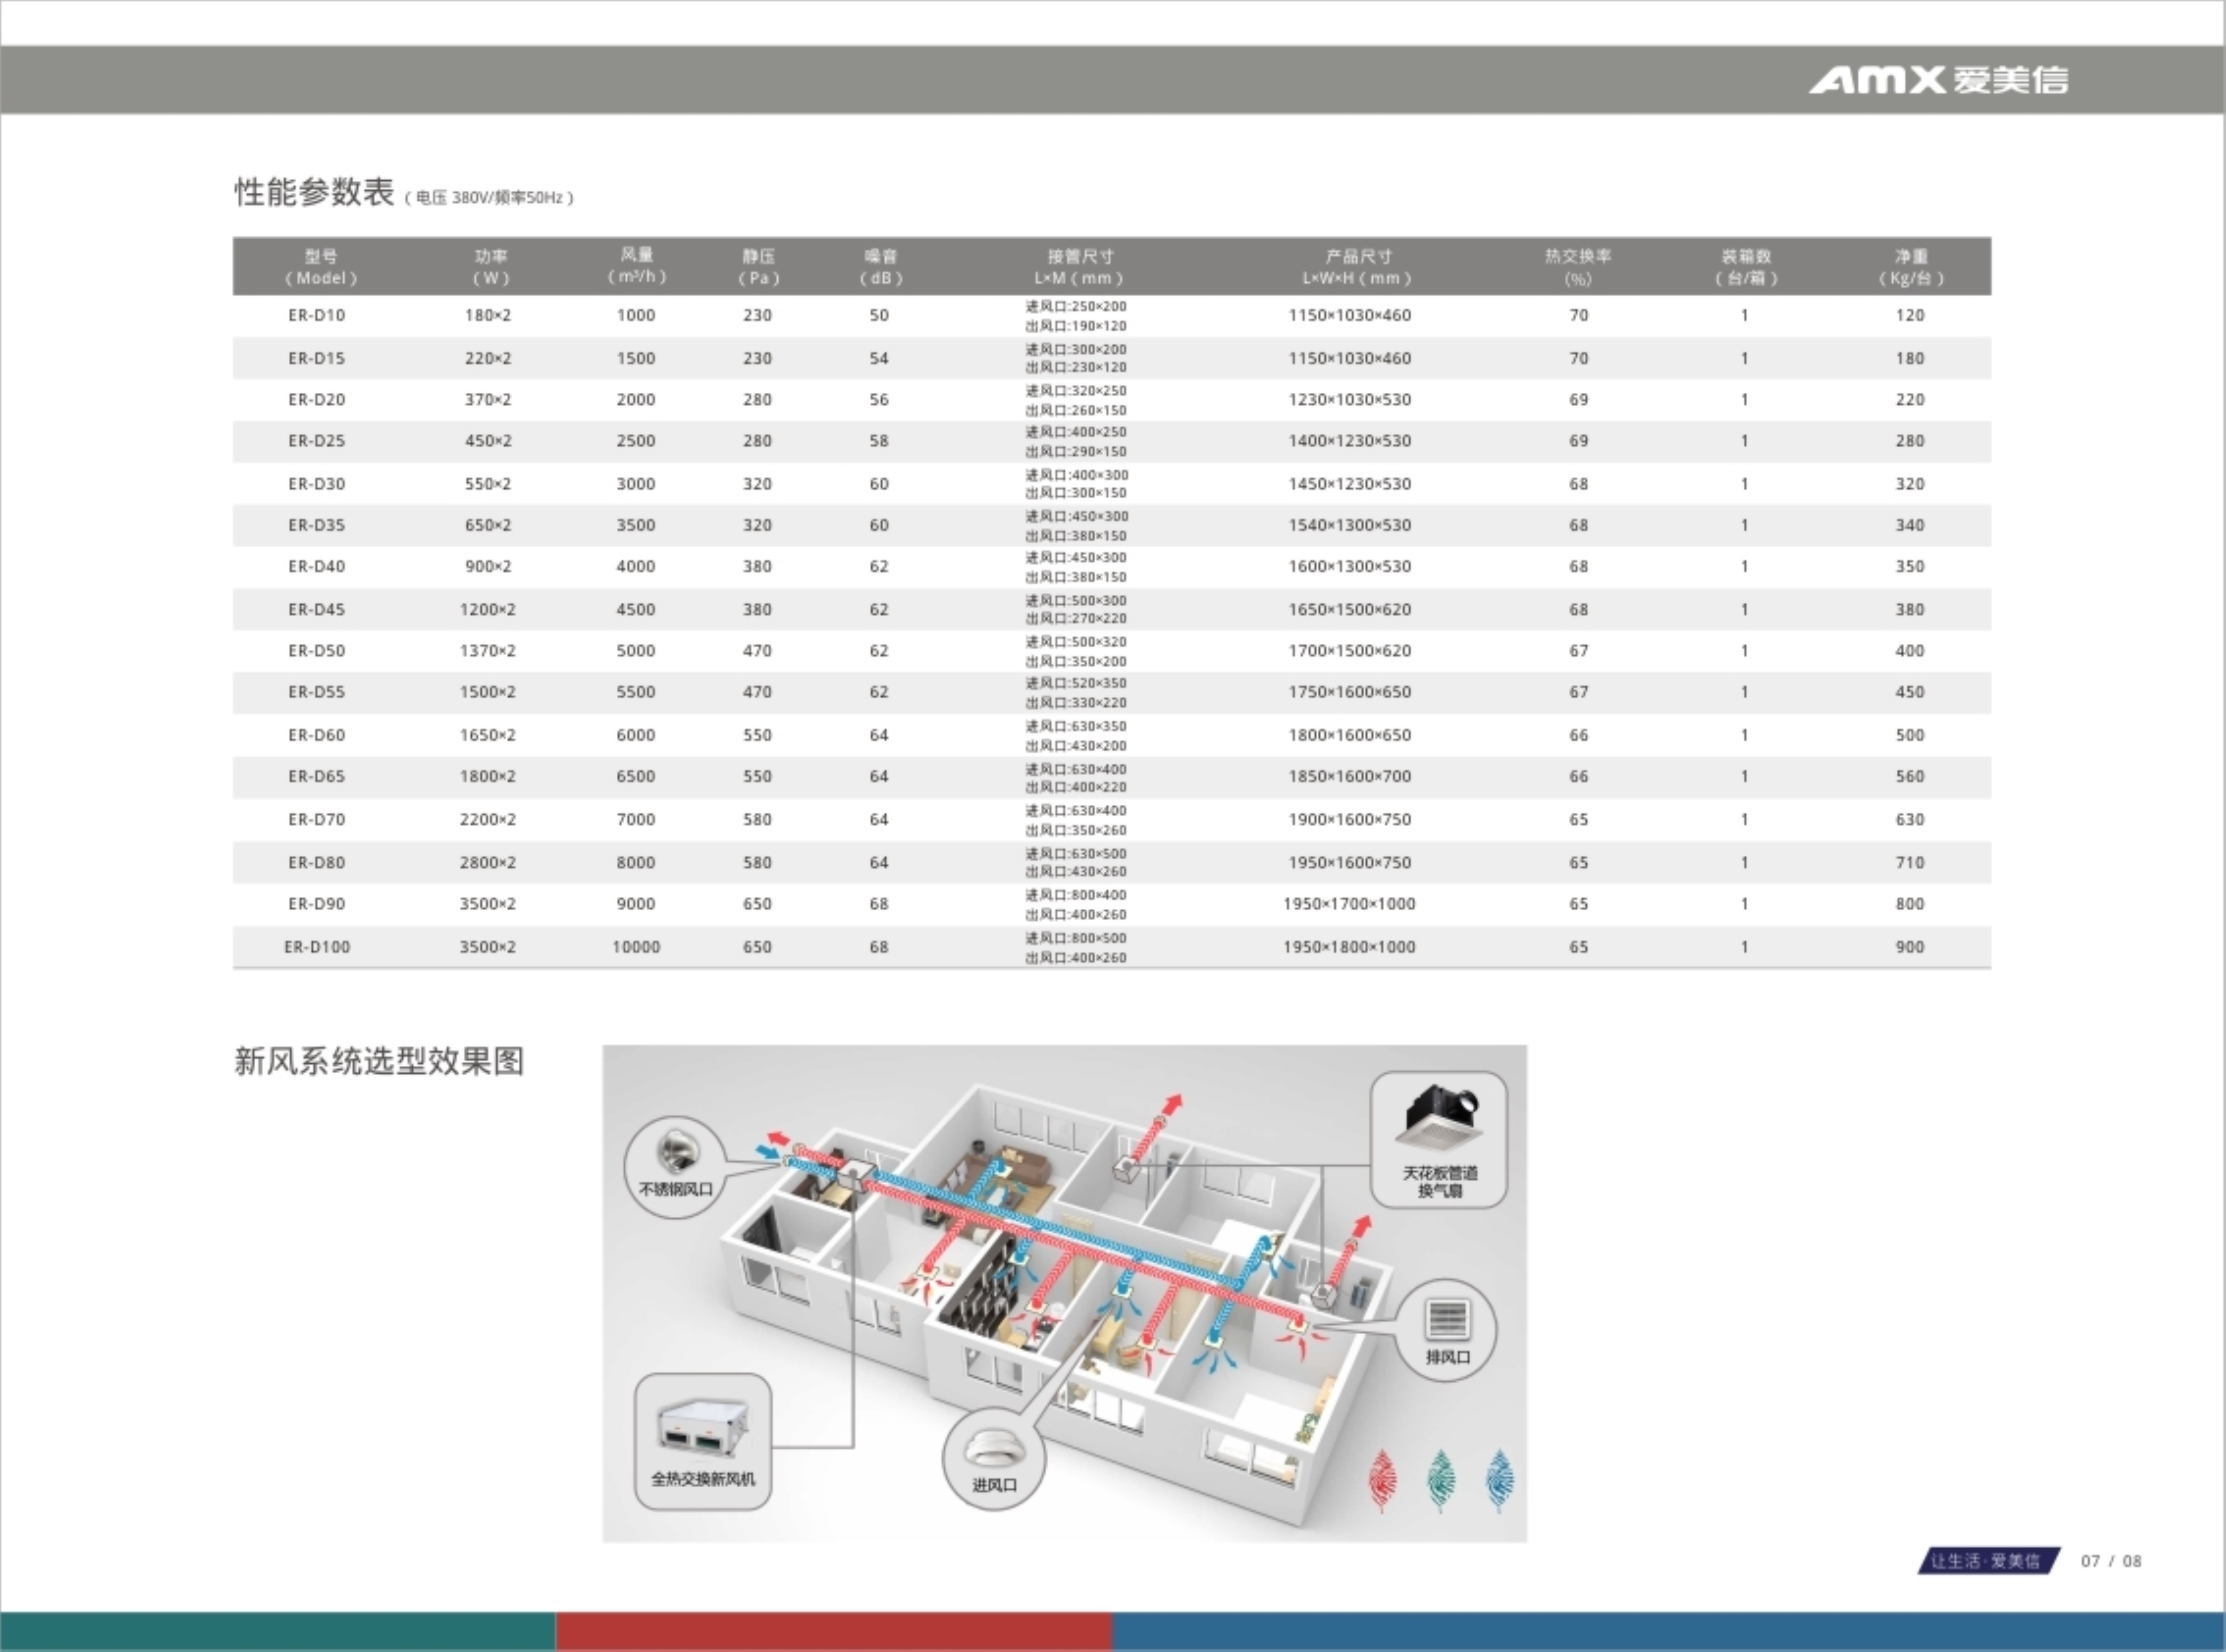Select the ER-D10 model row
Image resolution: width=2226 pixels, height=1652 pixels.
coord(316,315)
